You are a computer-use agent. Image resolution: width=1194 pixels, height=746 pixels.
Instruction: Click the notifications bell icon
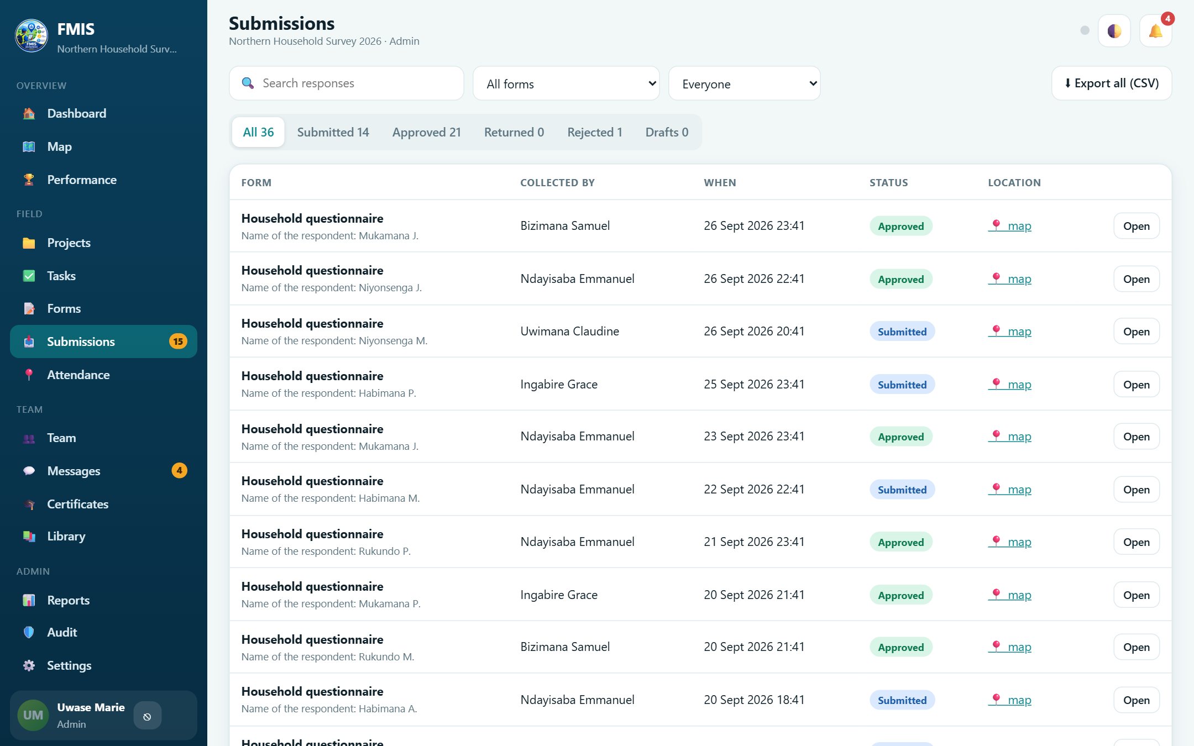point(1155,31)
